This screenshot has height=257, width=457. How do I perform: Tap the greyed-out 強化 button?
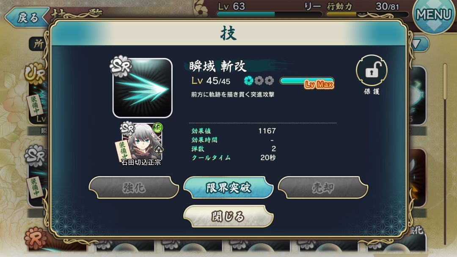pos(134,187)
